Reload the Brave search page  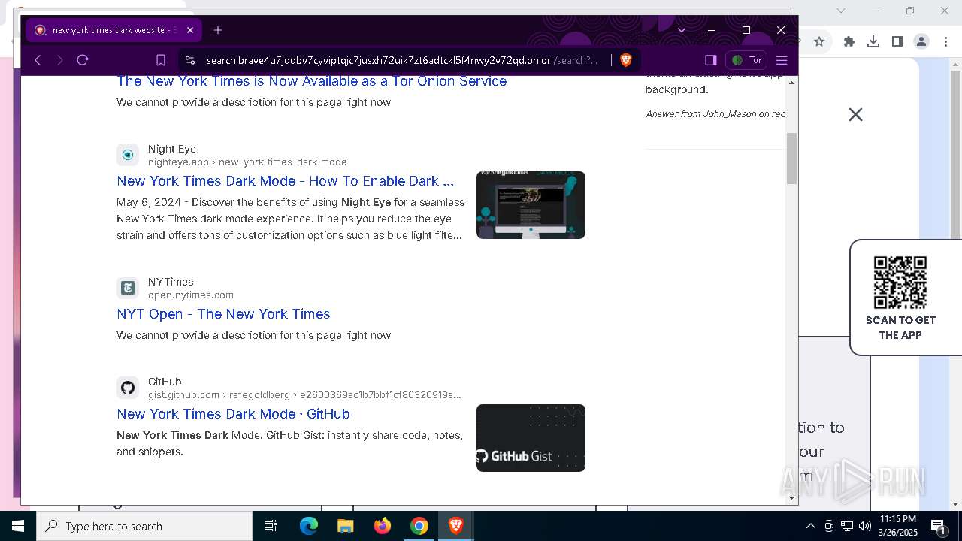(83, 60)
